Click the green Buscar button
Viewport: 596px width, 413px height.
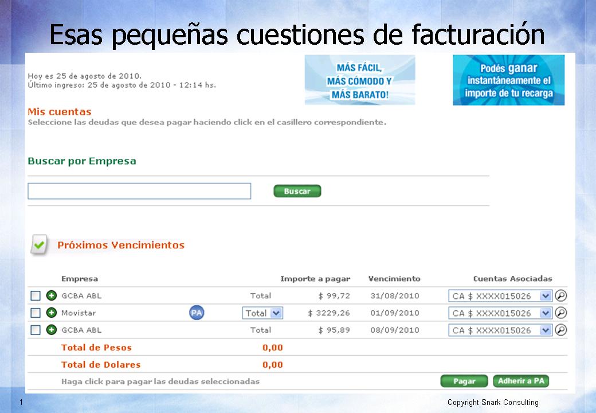click(297, 191)
